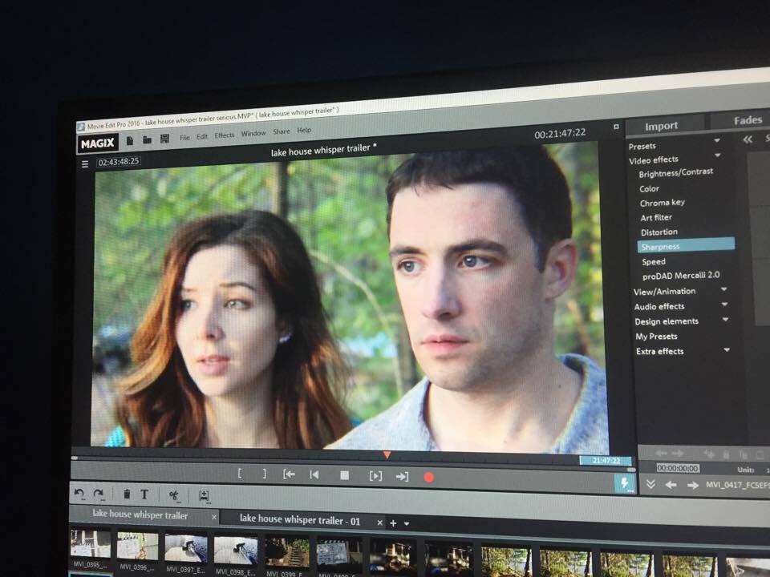Open a project with the folder icon
770x577 pixels.
147,139
